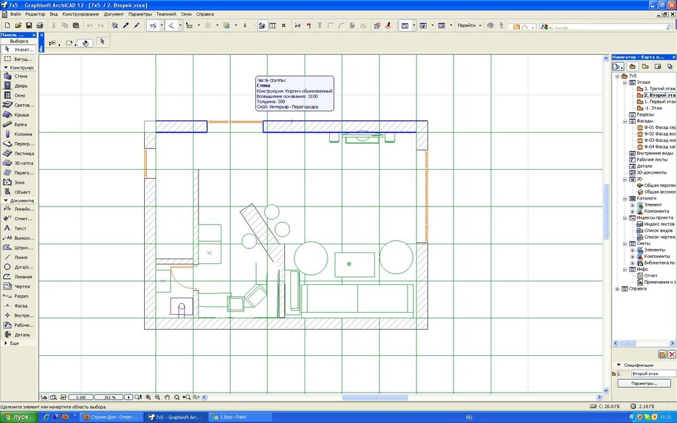The height and width of the screenshot is (423, 677).
Task: Select the Дверь (Door) tool
Action: tap(19, 86)
